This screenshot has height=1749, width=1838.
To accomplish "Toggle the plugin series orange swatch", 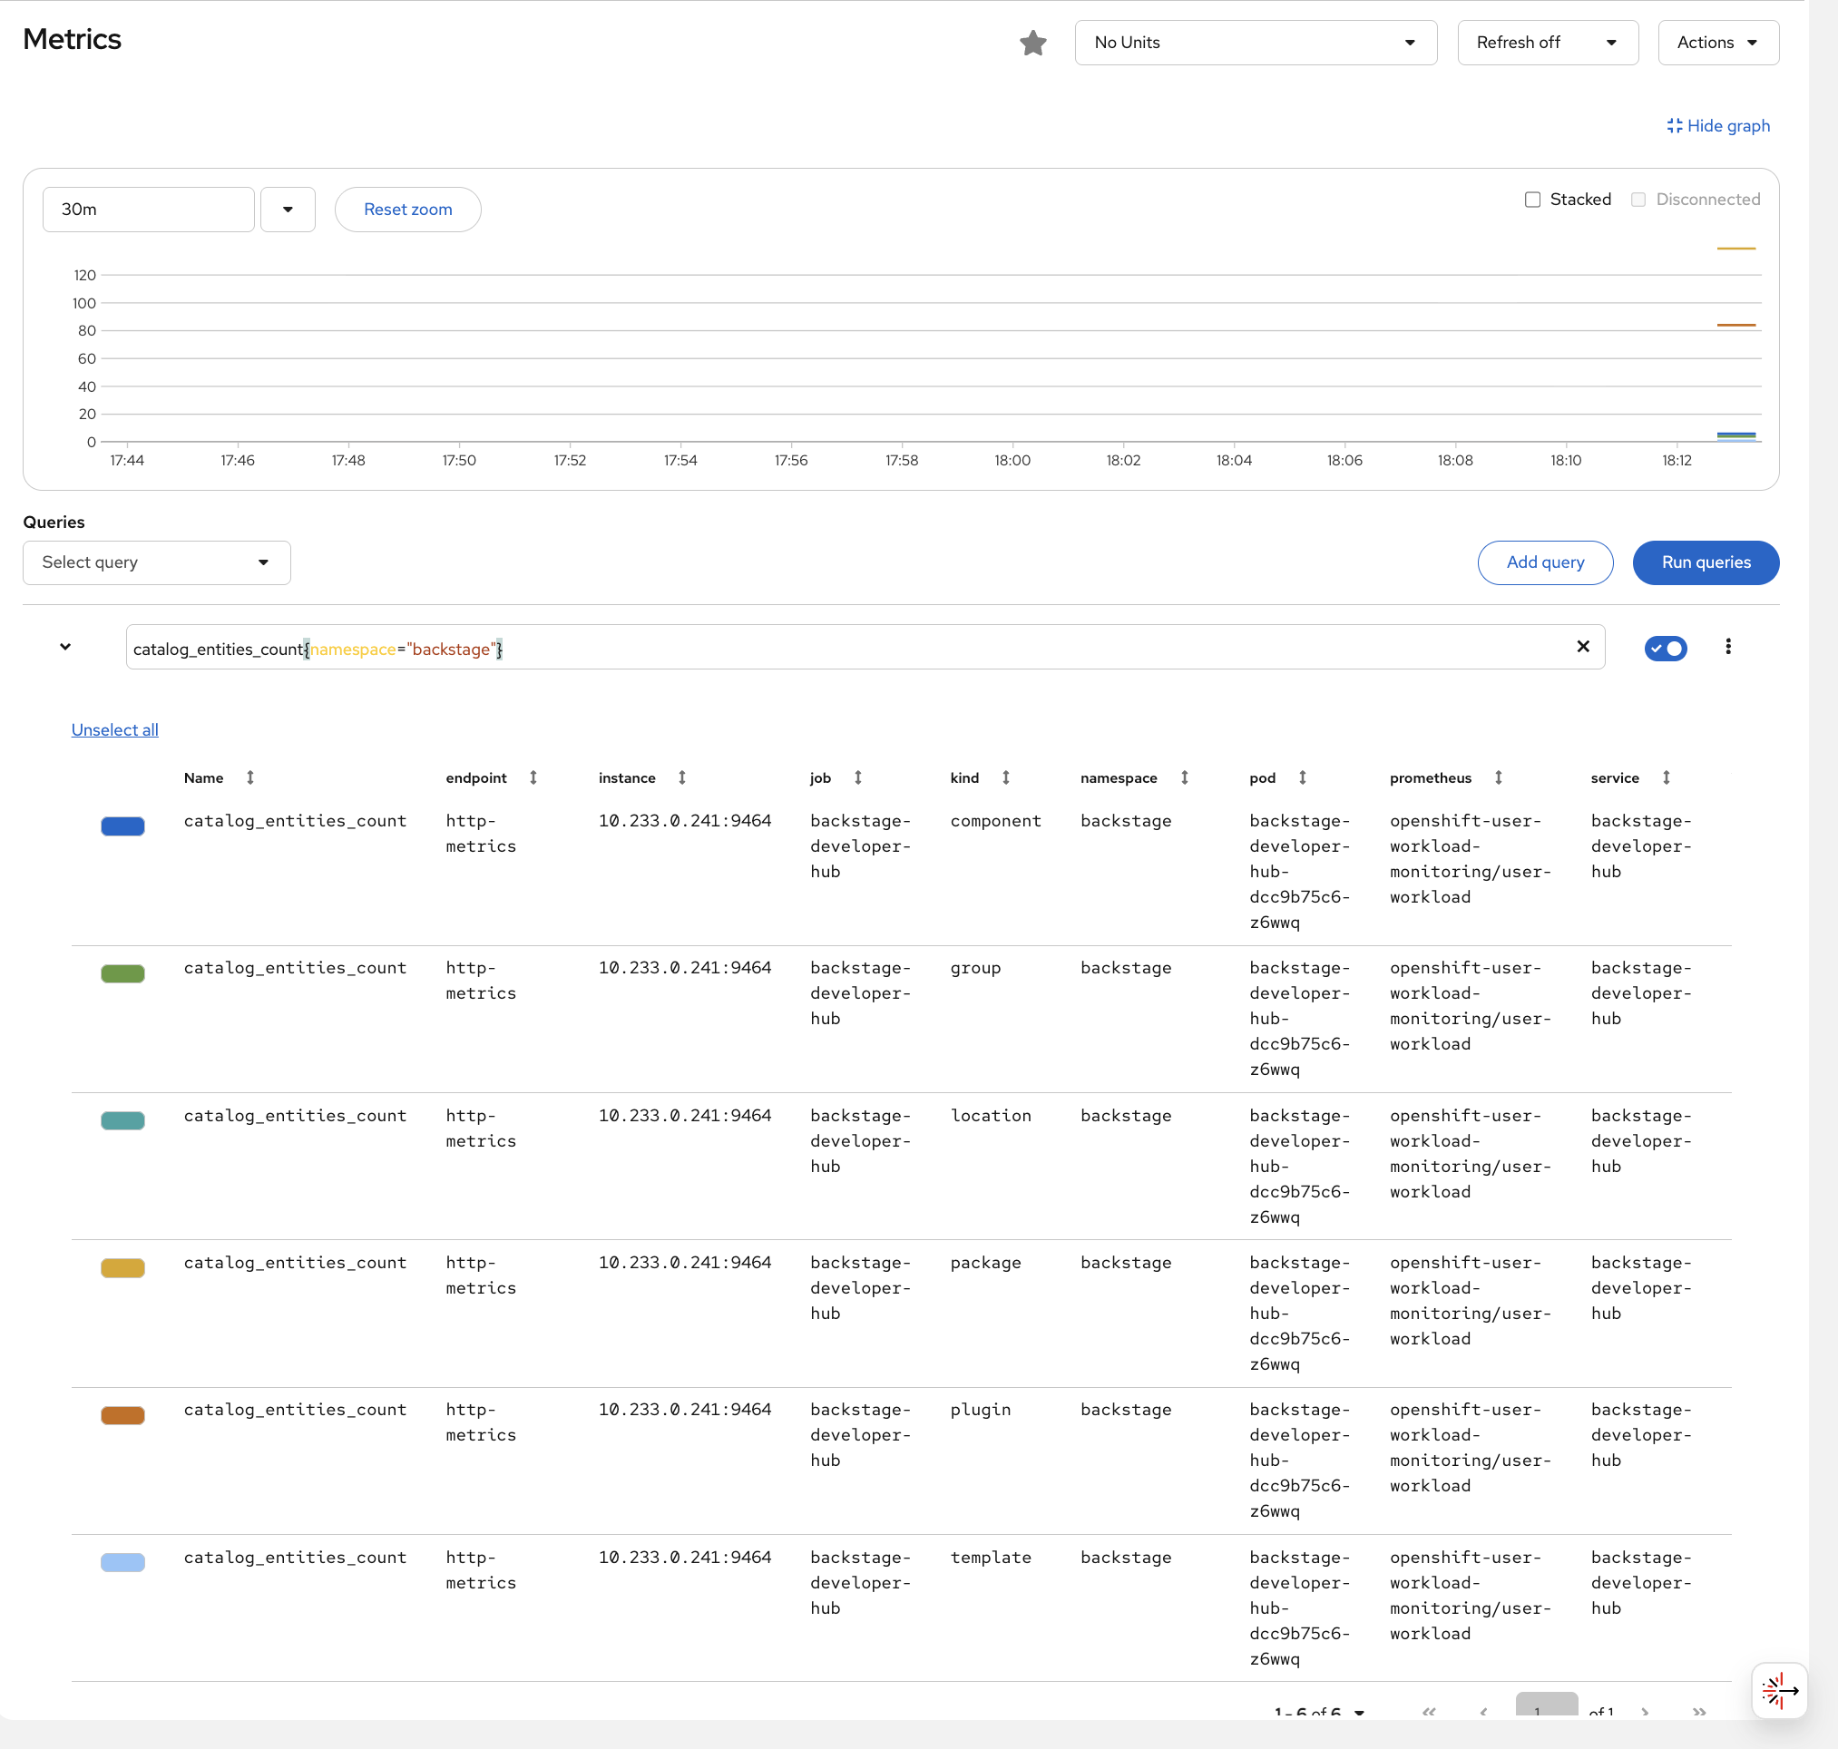I will click(123, 1415).
